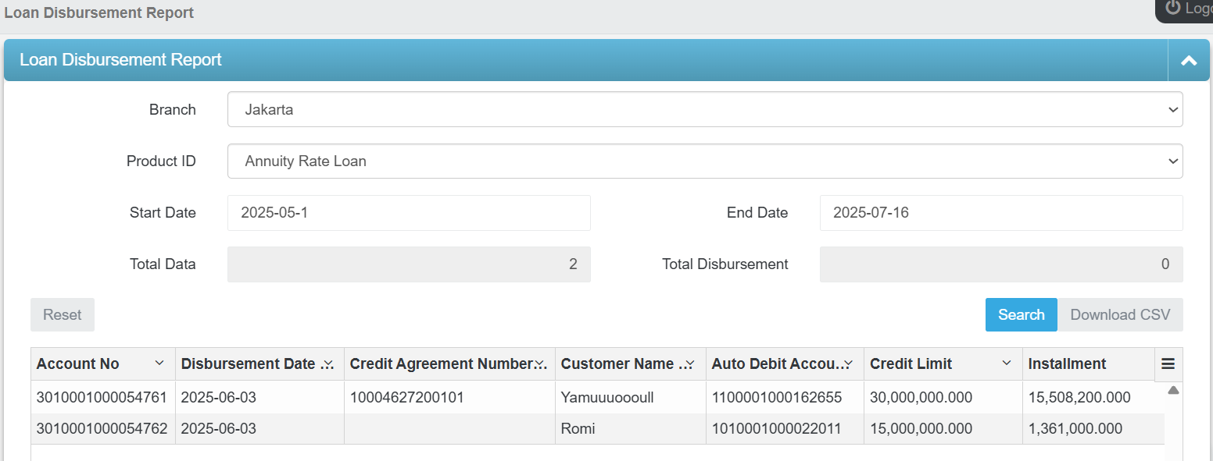Open the Auto Debit Account column header menu
The image size is (1213, 461).
(x=848, y=363)
